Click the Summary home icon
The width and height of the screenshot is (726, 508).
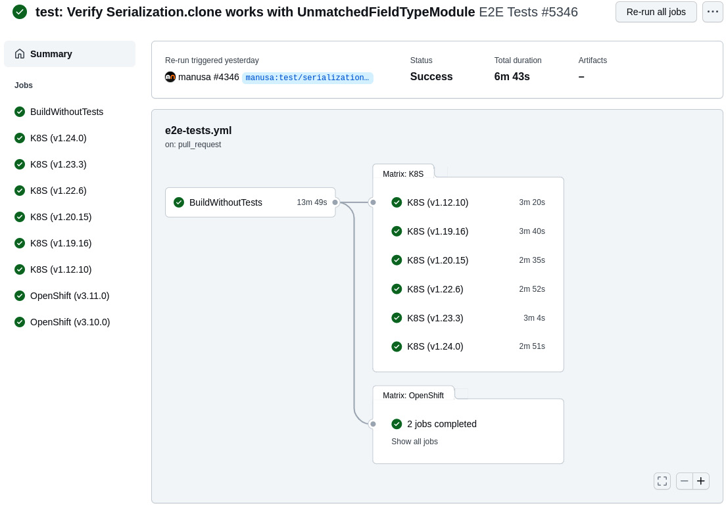[19, 54]
